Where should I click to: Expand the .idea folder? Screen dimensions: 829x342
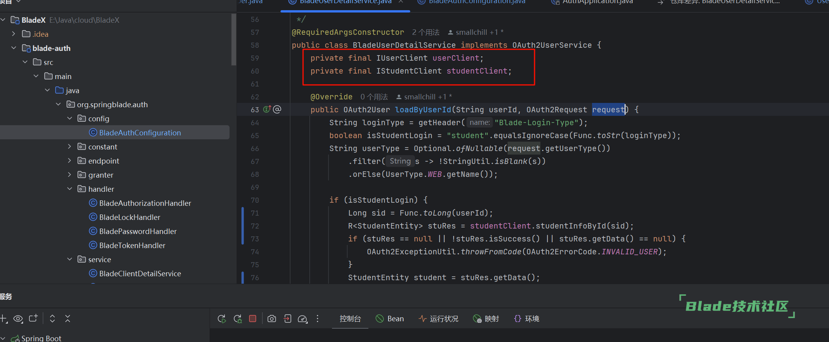click(x=14, y=34)
